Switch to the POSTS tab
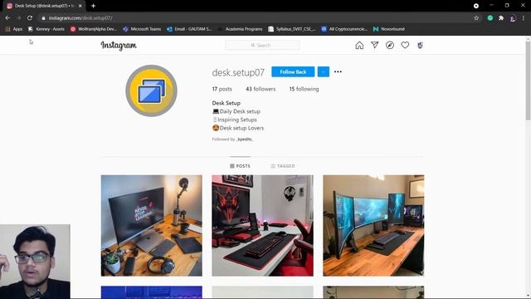Image resolution: width=531 pixels, height=299 pixels. click(x=240, y=166)
